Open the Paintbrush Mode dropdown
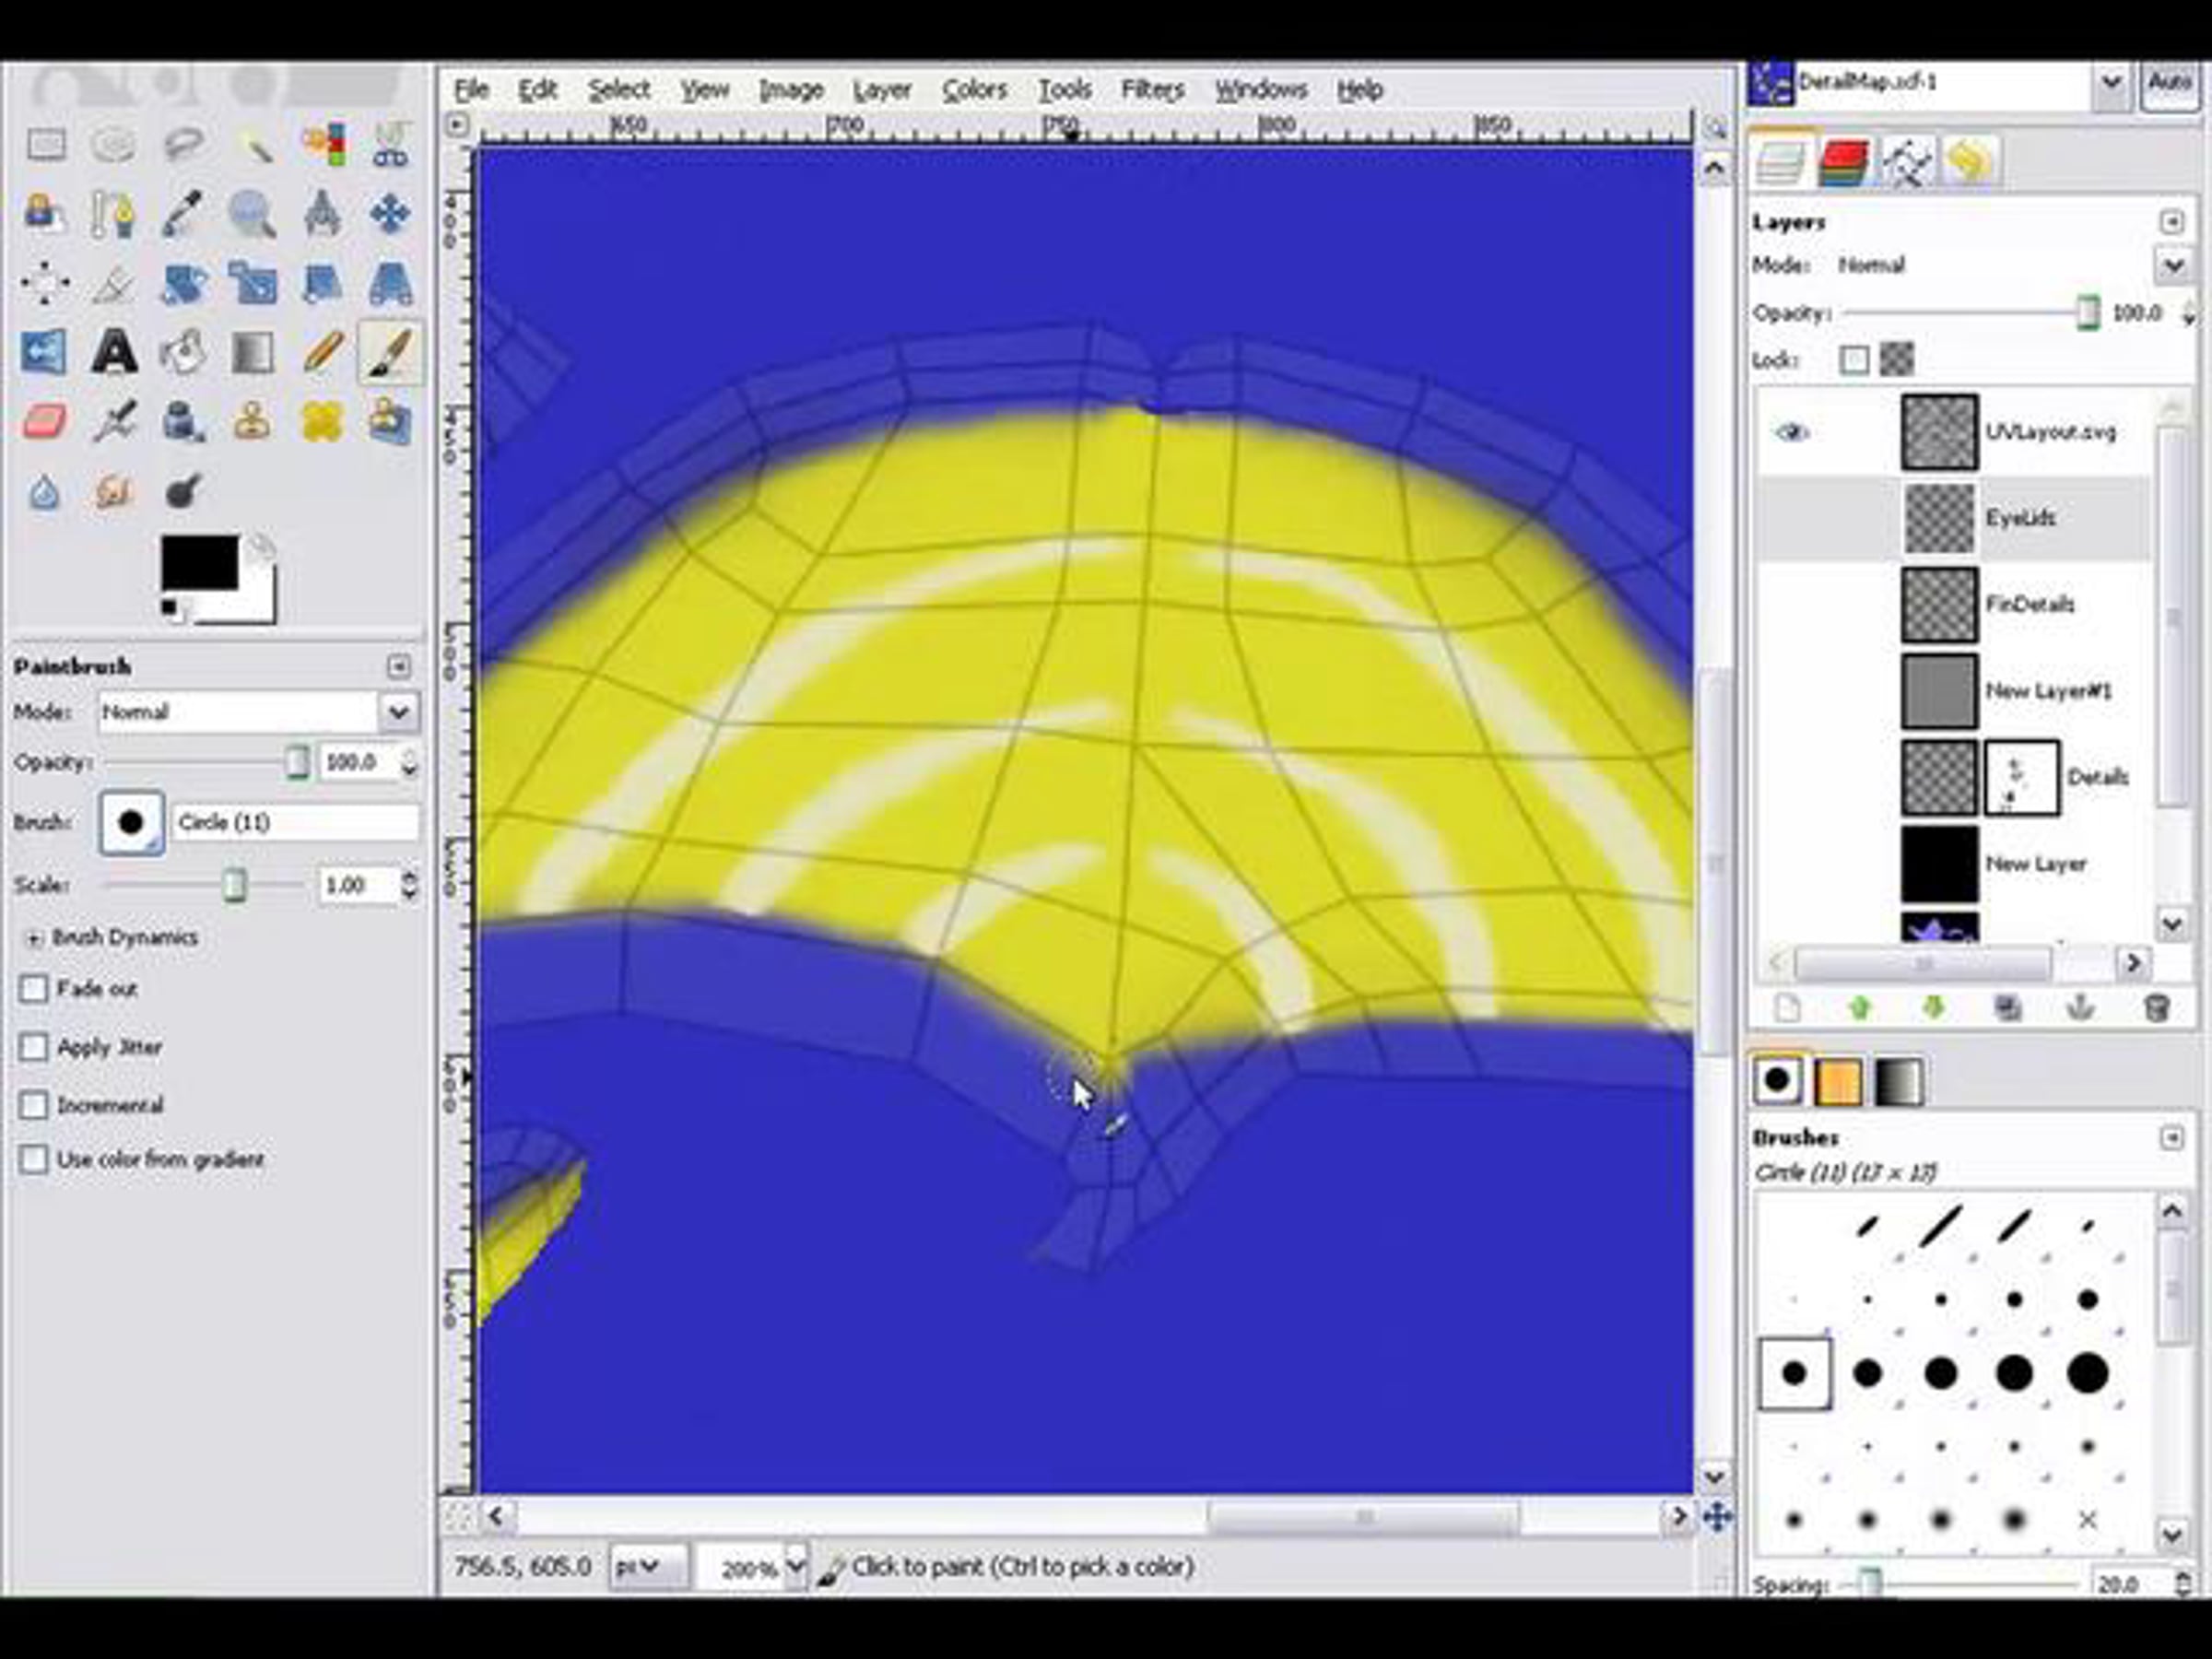The height and width of the screenshot is (1659, 2212). point(398,712)
